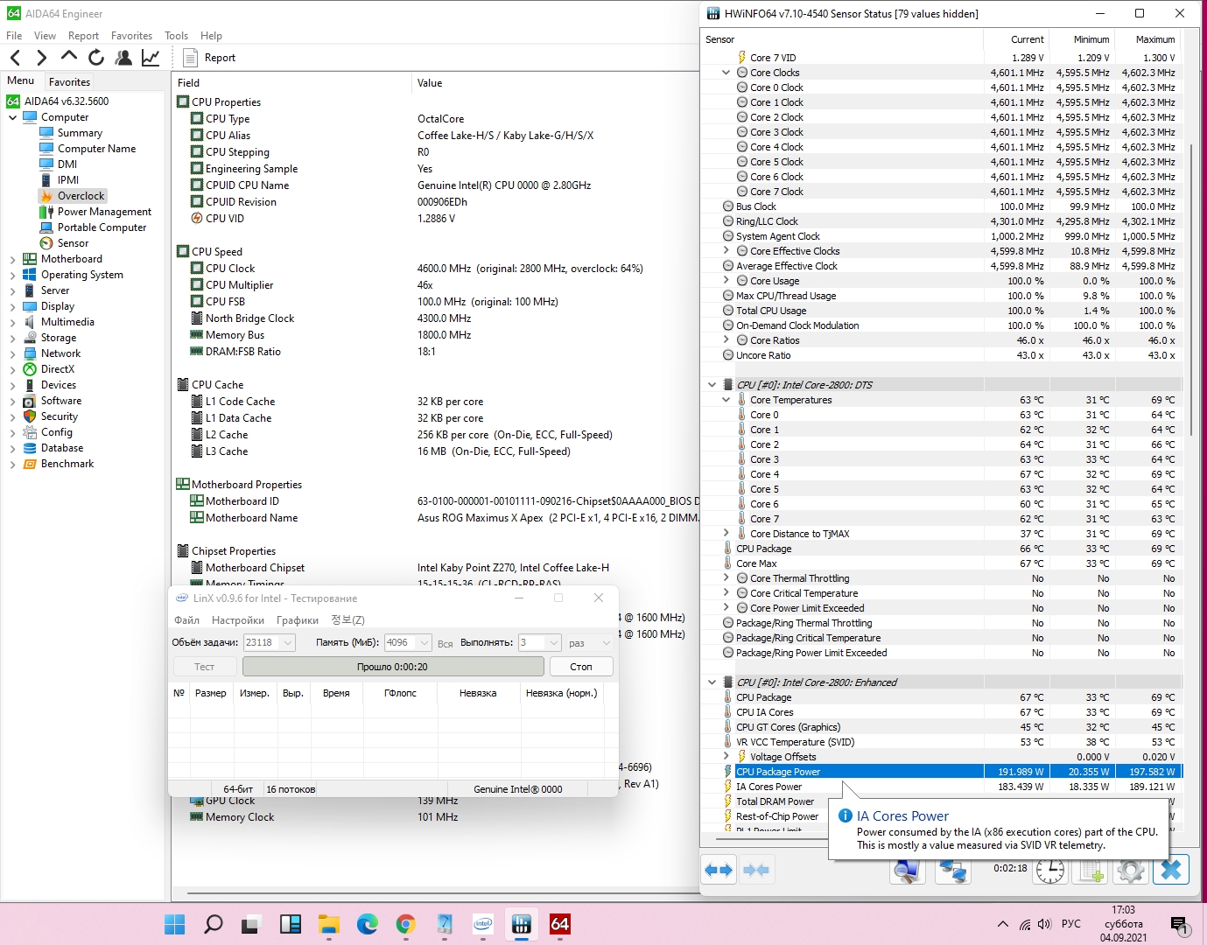Screen dimensions: 1207x945
Task: Click the Minimum column header in HWiNFO
Action: point(1081,39)
